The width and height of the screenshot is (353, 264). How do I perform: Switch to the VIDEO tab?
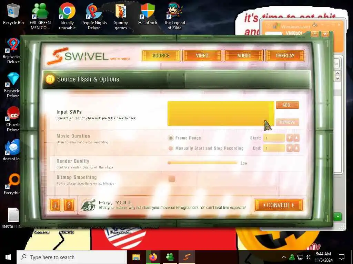tap(202, 55)
